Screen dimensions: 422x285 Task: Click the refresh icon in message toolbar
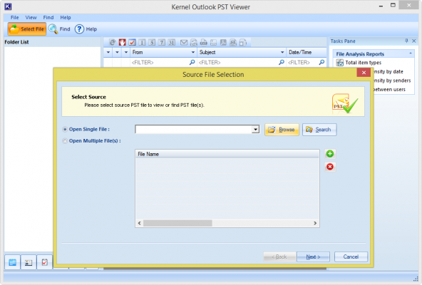[x=113, y=42]
